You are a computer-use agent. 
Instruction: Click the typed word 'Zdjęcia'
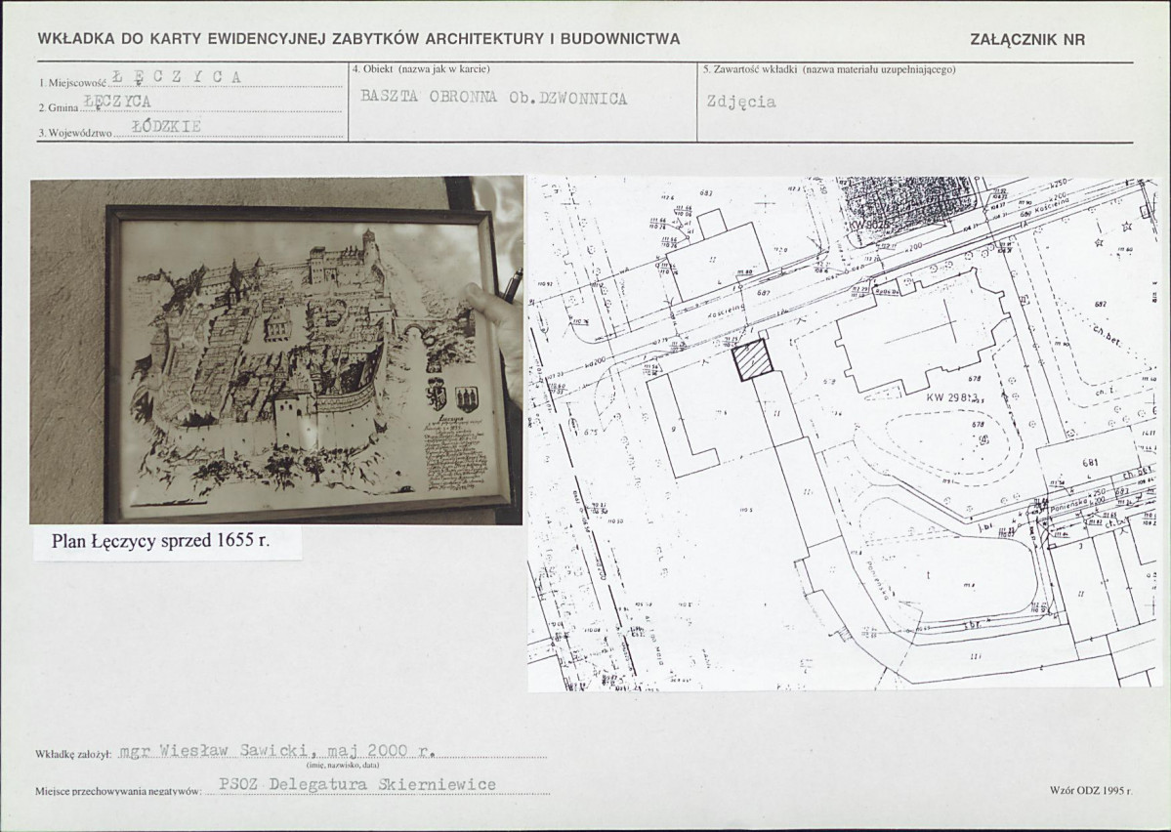tap(741, 102)
